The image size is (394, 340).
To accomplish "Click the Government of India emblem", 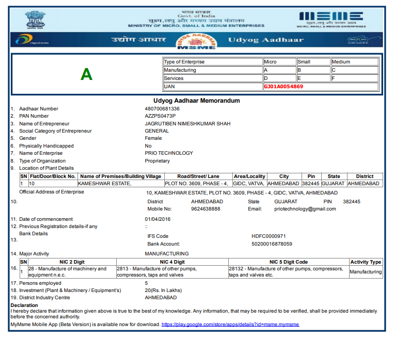I will click(x=35, y=19).
